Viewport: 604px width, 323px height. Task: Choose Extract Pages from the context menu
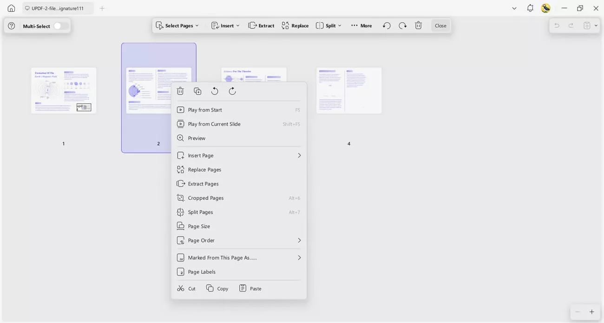[x=203, y=183]
